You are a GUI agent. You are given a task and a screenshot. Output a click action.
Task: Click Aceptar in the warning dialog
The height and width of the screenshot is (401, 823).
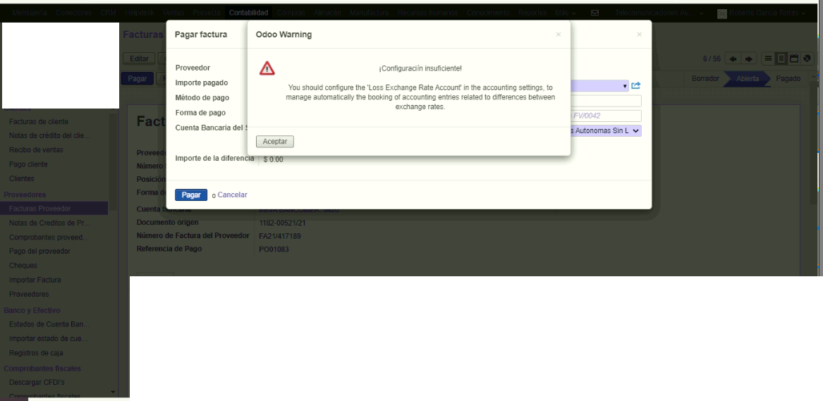tap(275, 142)
